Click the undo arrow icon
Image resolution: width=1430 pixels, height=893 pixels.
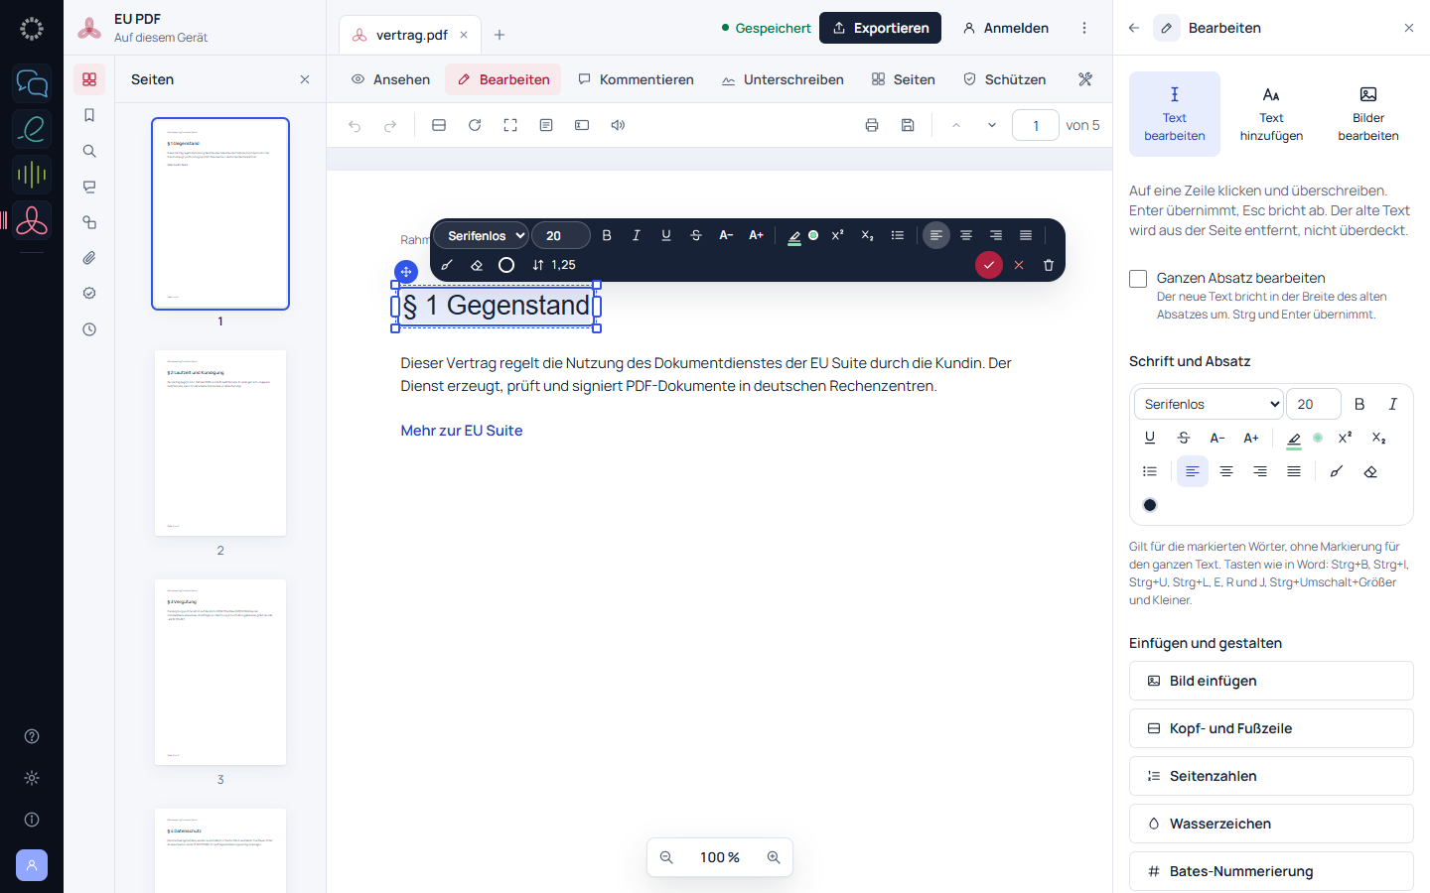point(355,125)
